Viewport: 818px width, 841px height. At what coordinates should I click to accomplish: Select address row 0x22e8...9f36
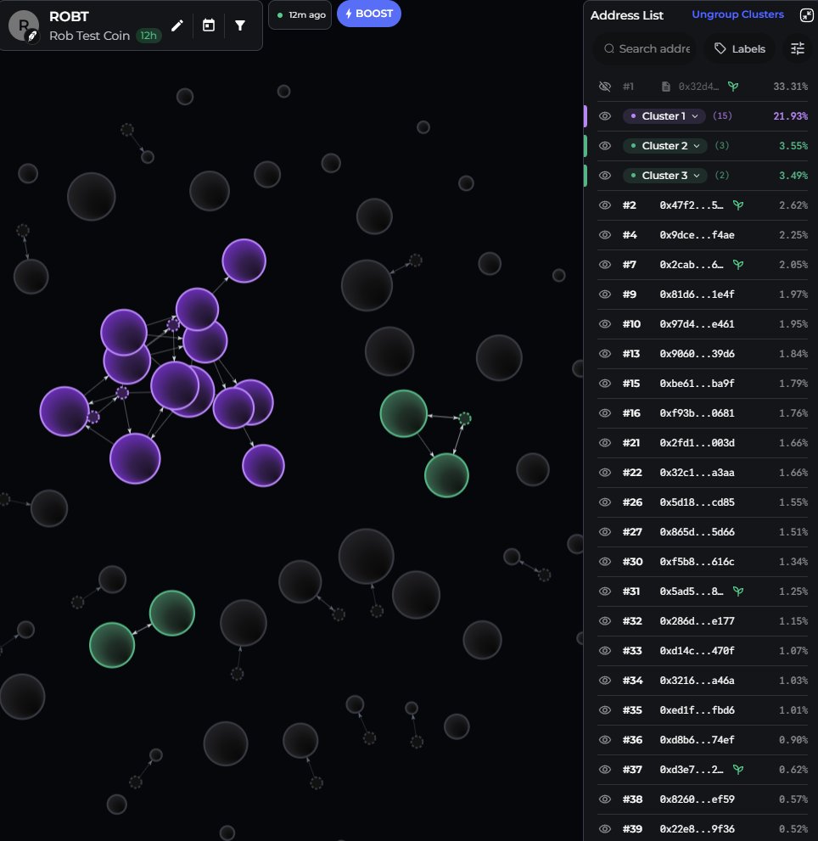(702, 828)
